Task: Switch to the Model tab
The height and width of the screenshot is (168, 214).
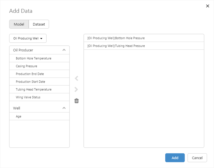Action: (x=19, y=24)
